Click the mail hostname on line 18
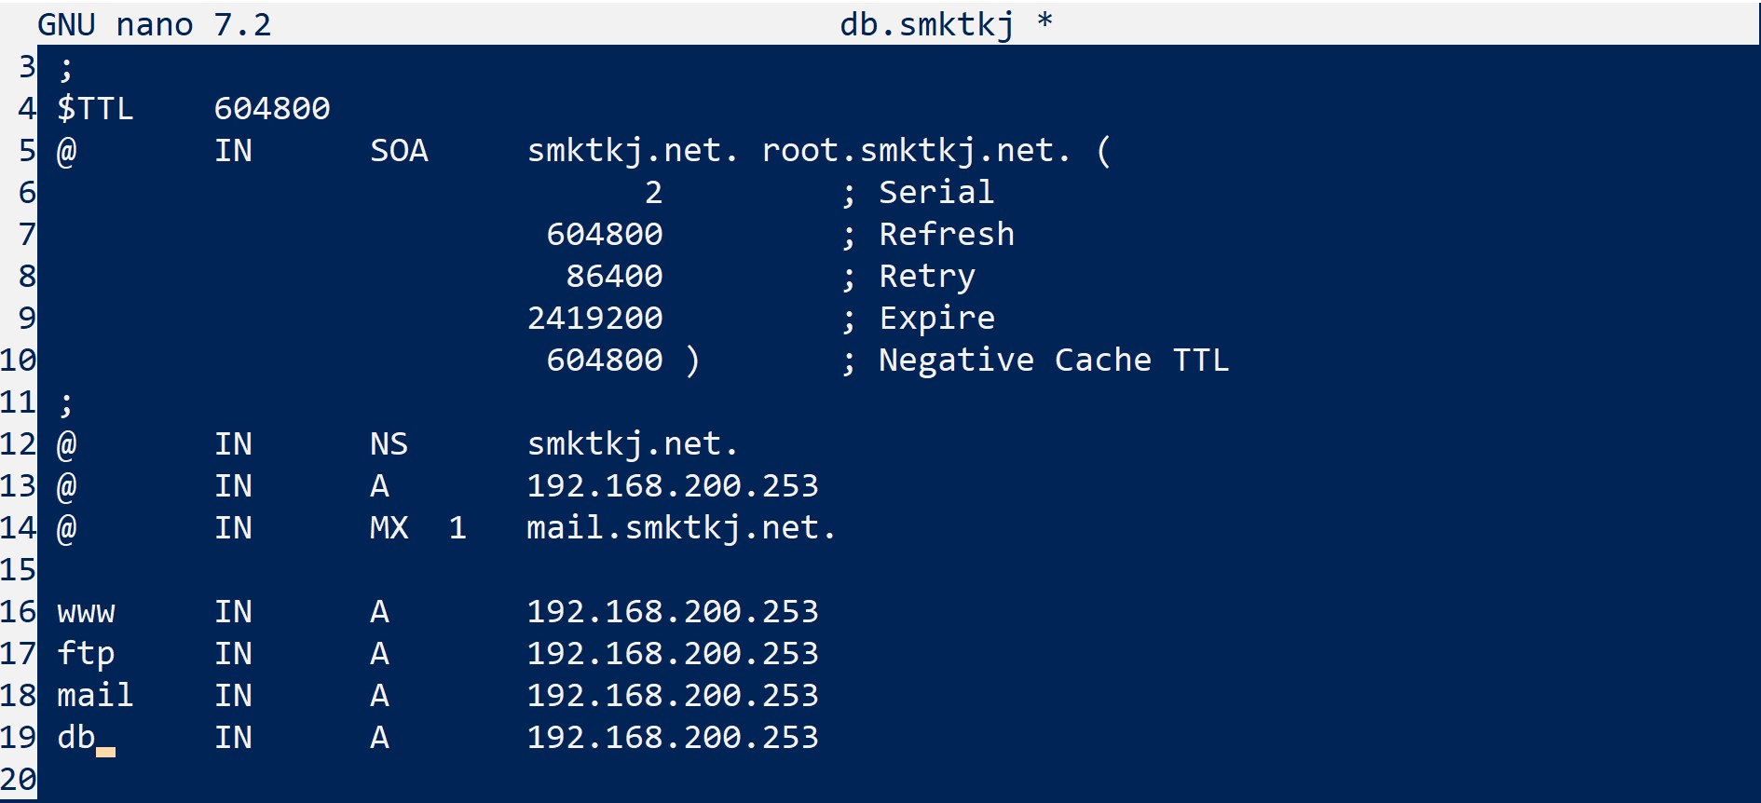Viewport: 1761px width, 803px height. pos(95,696)
